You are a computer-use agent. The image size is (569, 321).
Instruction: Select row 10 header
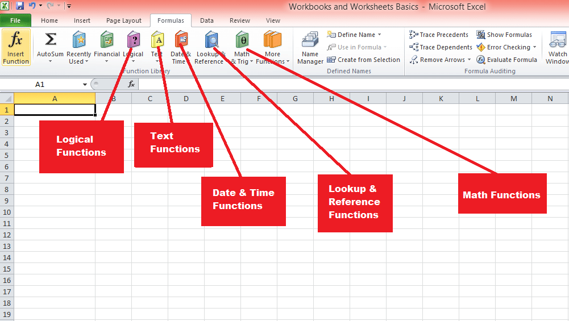pyautogui.click(x=7, y=212)
